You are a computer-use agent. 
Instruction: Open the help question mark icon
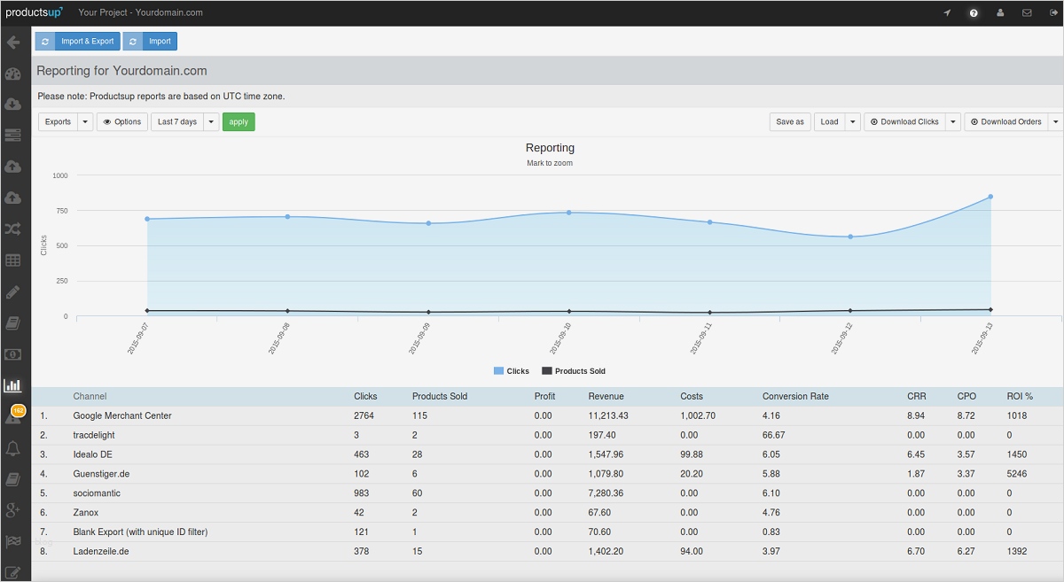coord(974,13)
